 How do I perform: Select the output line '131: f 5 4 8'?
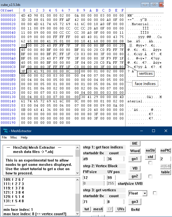[14, 201]
